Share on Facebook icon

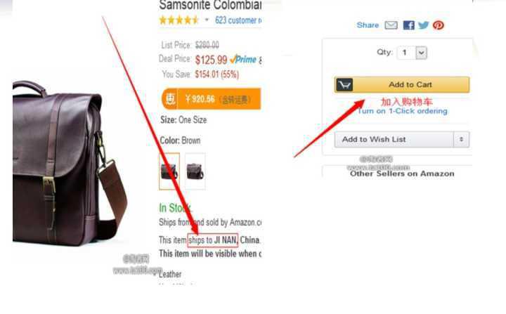[x=409, y=25]
